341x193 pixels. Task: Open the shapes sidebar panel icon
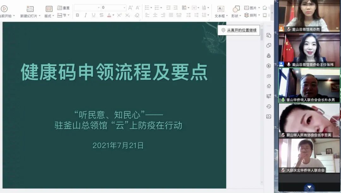[269, 45]
